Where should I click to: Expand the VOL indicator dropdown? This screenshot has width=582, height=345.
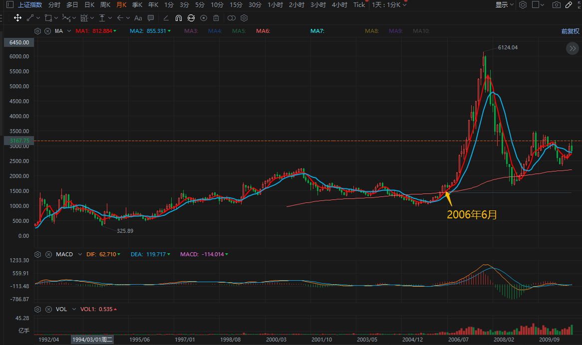[115, 309]
